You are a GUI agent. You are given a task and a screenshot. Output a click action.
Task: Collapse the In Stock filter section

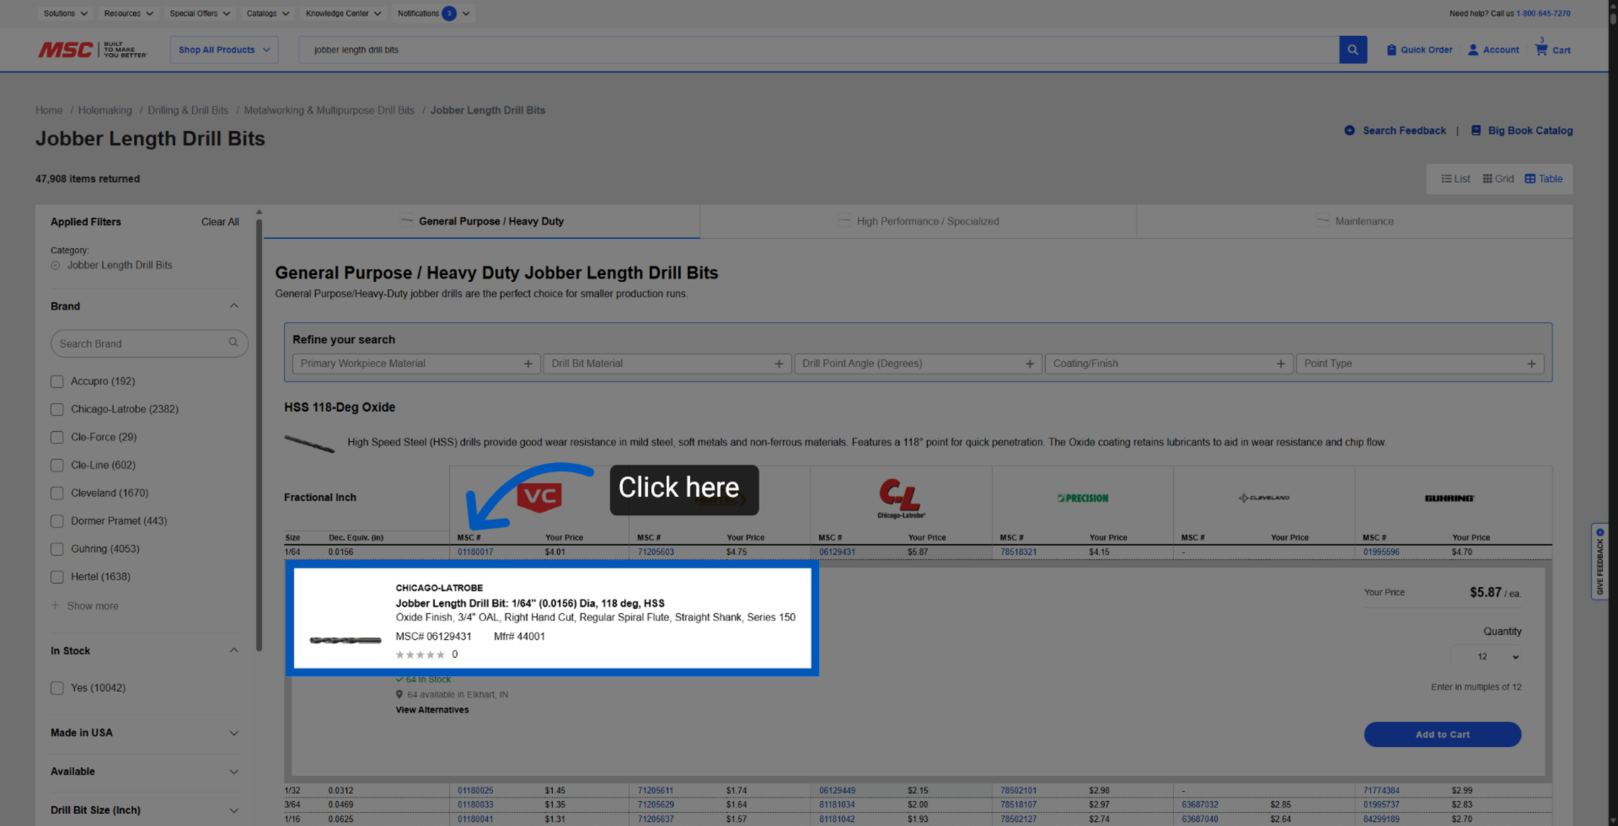(234, 651)
